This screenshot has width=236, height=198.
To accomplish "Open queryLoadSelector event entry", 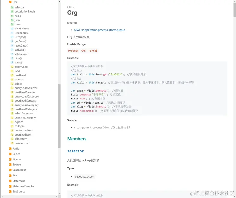I will pos(26,88).
